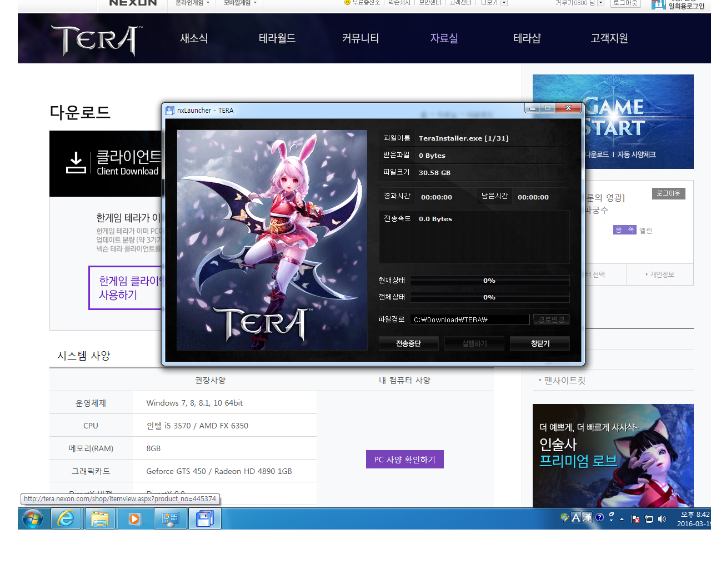Expand the 온라인게임 dropdown in Nexon bar
711x569 pixels.
[192, 3]
